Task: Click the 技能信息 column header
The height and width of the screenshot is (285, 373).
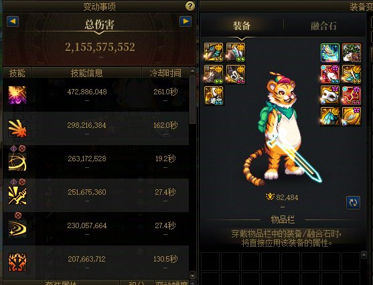Action: (x=86, y=72)
